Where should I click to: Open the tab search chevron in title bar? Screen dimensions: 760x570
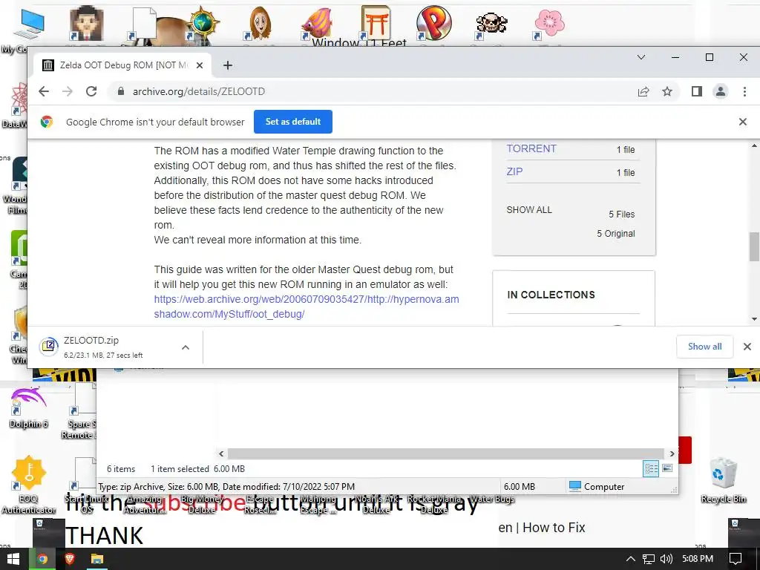pos(641,57)
